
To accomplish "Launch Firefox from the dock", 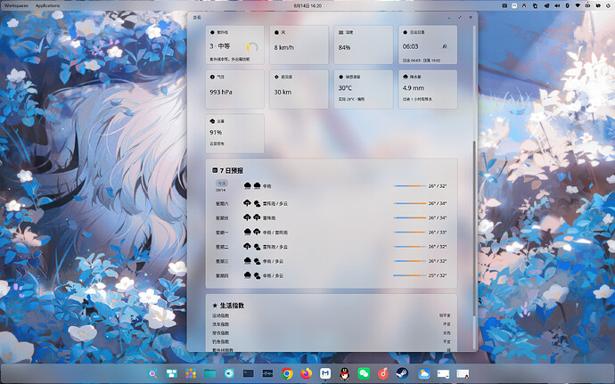I will [306, 374].
